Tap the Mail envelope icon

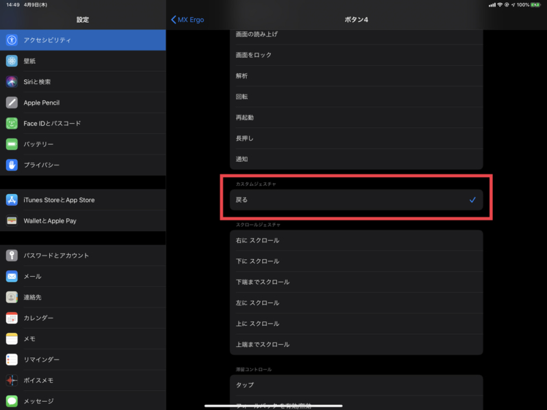pyautogui.click(x=12, y=276)
